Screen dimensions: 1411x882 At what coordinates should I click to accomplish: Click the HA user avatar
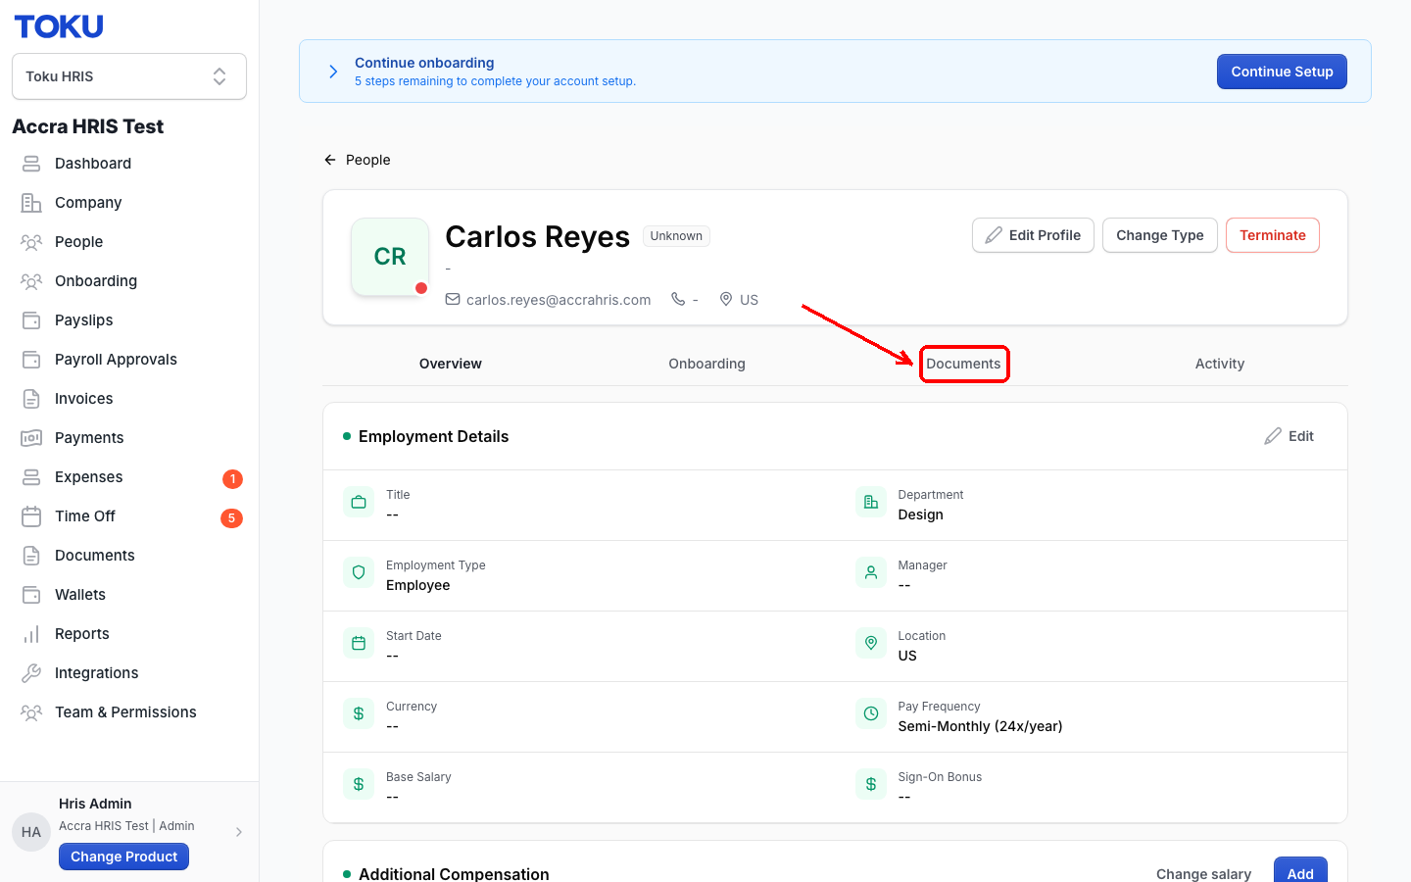(x=31, y=832)
